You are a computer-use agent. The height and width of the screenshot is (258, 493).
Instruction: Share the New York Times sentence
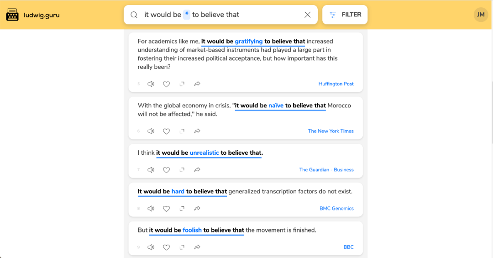[x=197, y=131]
